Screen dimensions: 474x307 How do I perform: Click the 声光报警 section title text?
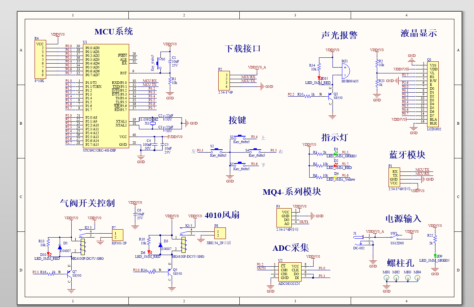coord(339,35)
